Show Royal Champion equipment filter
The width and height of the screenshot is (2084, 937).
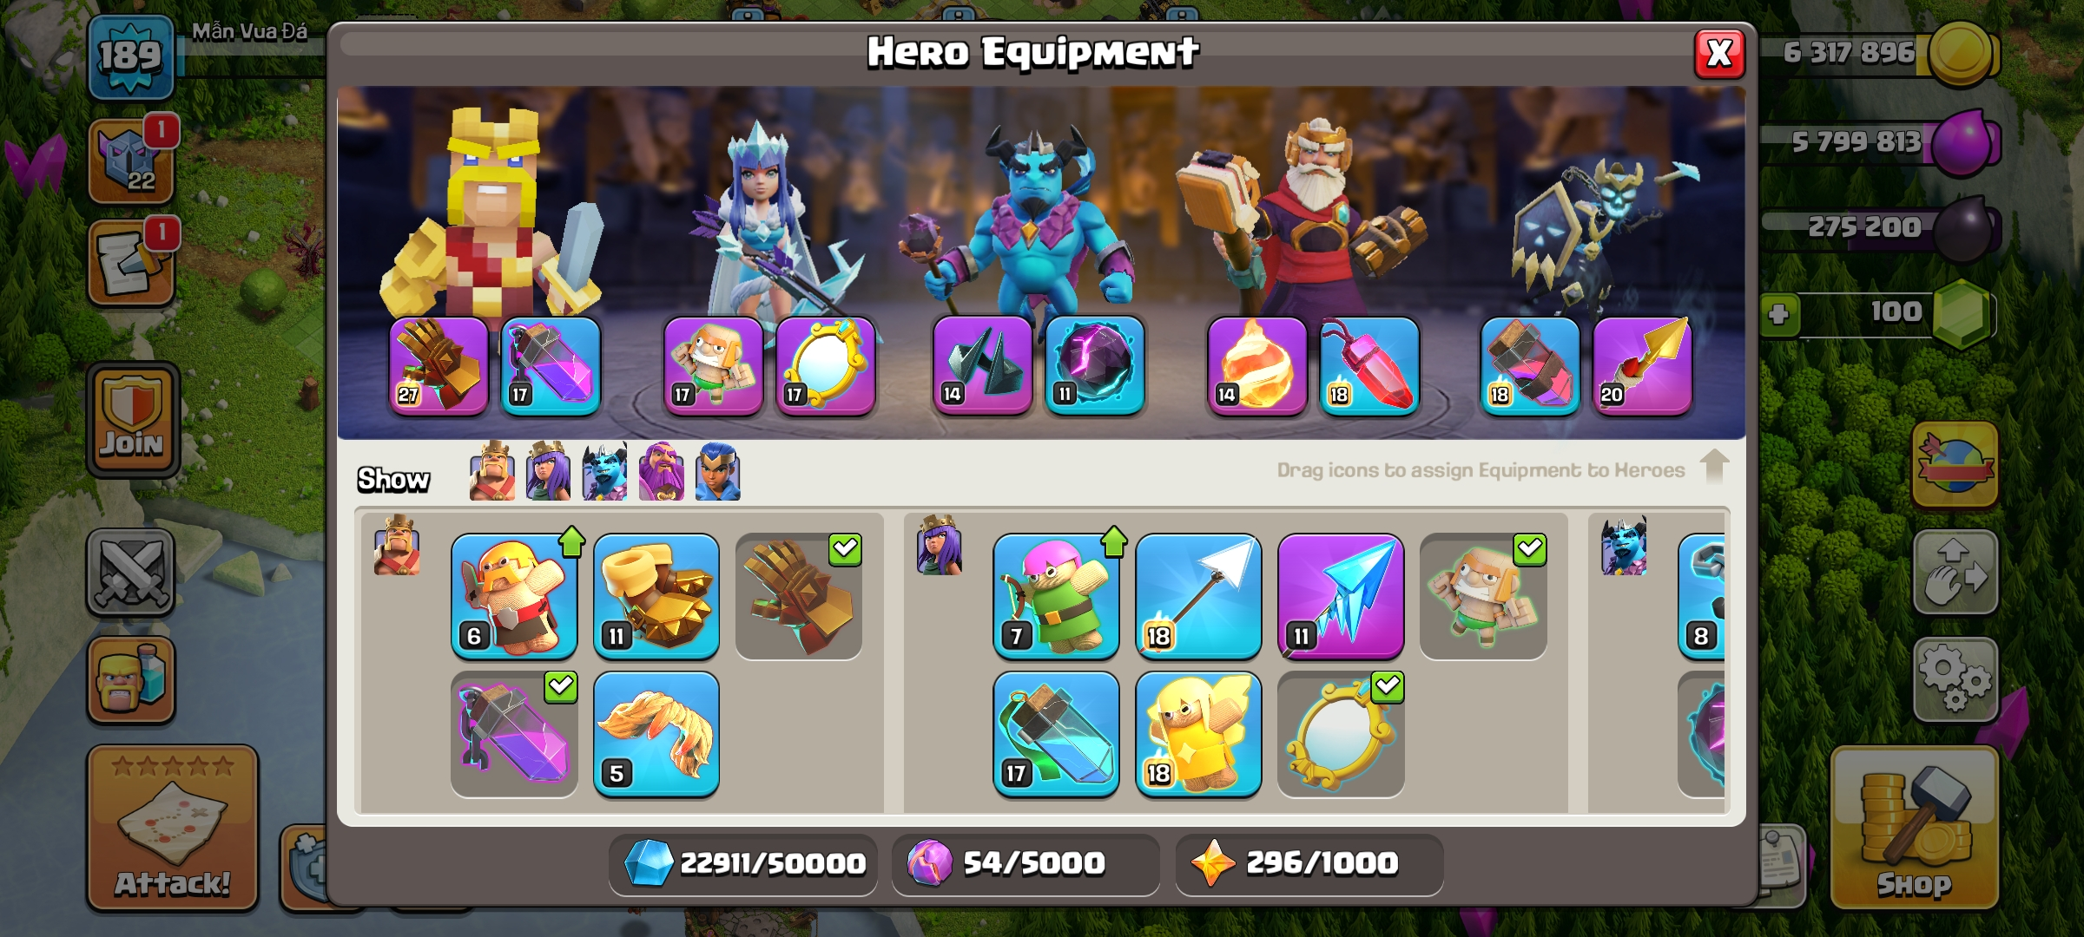718,472
